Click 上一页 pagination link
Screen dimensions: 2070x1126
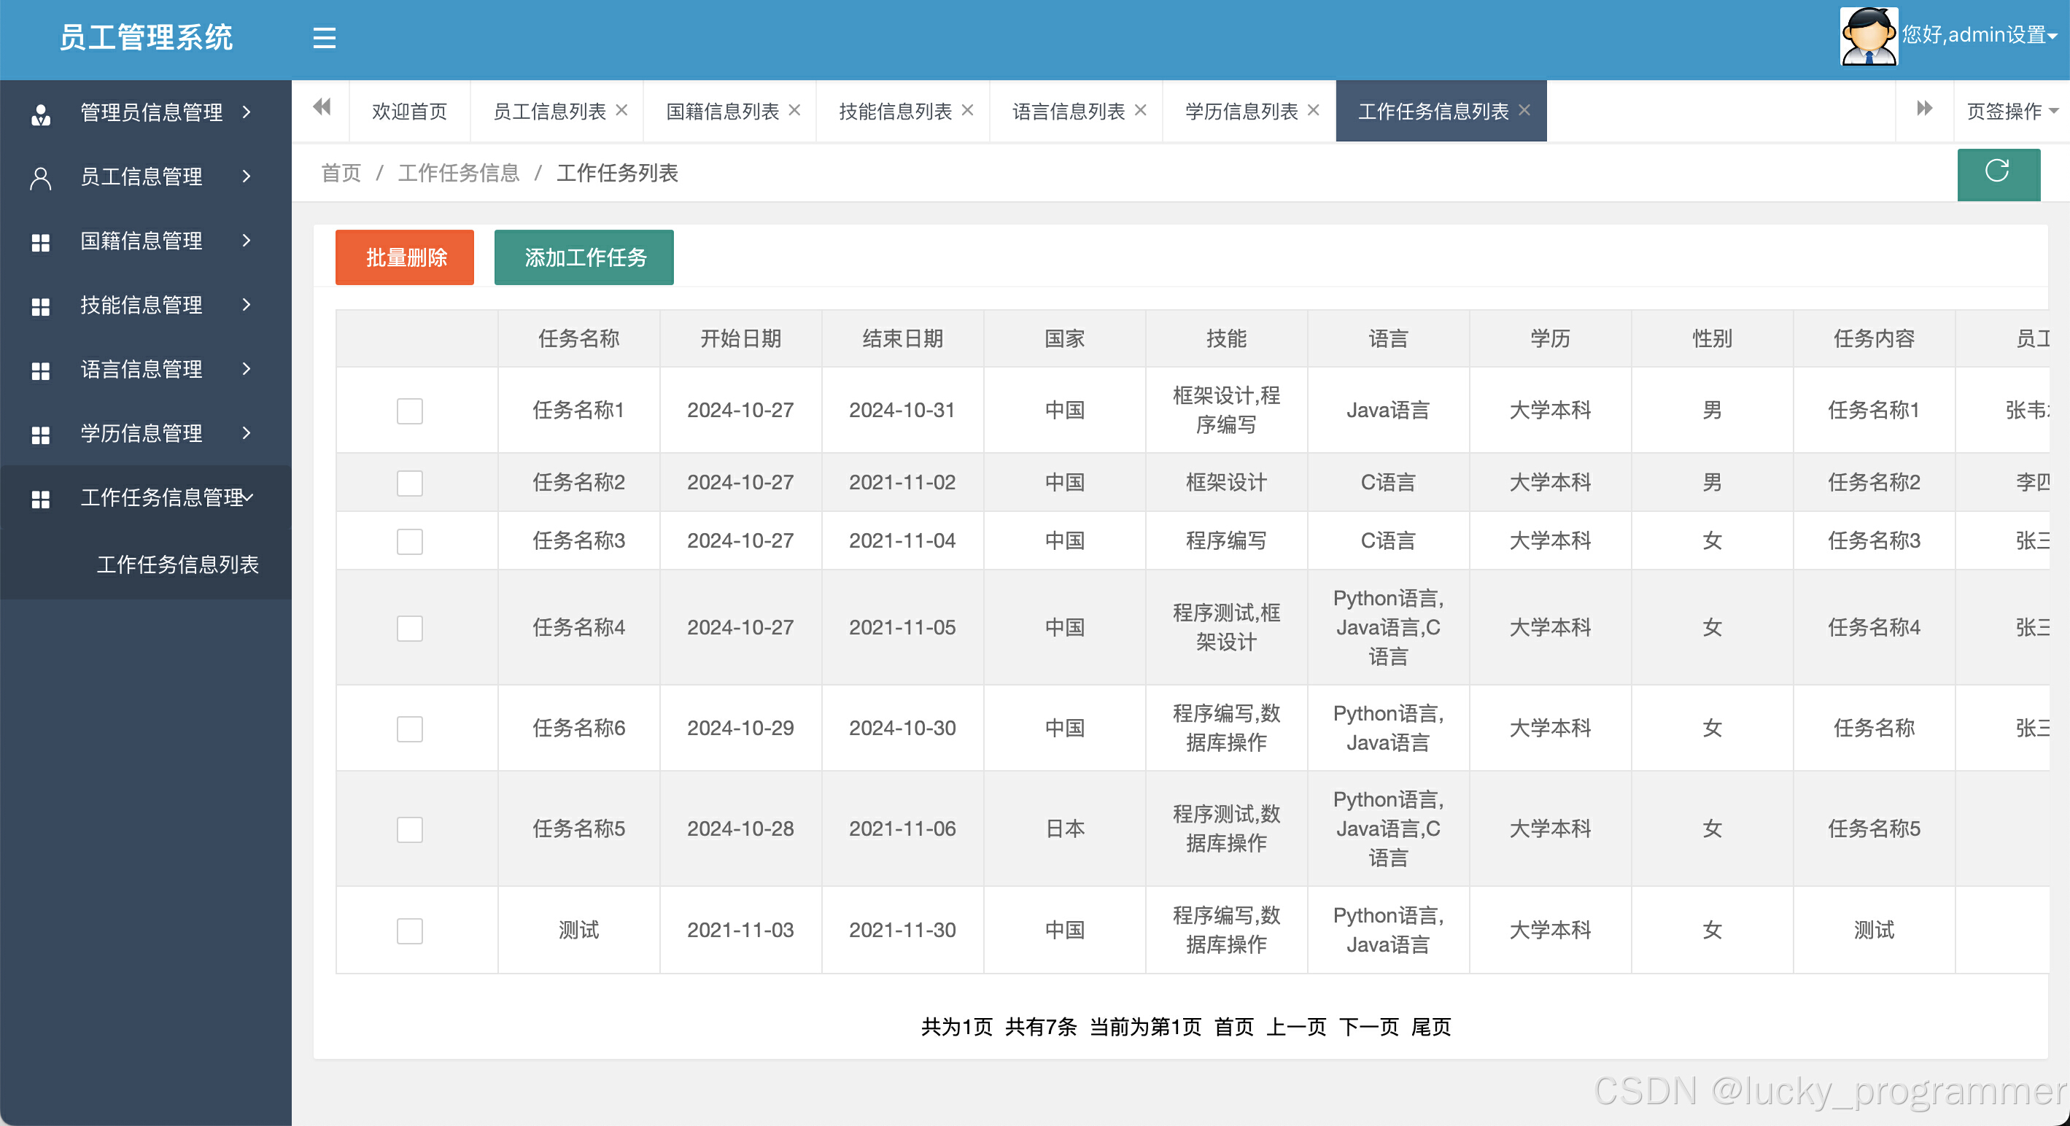click(x=1296, y=1026)
